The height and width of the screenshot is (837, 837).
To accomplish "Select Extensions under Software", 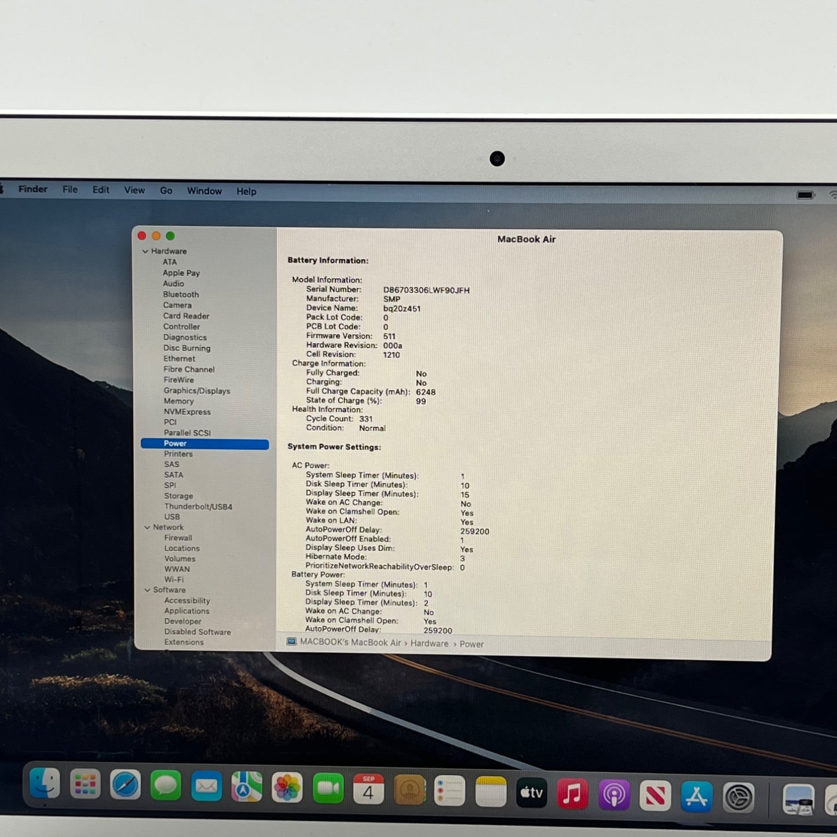I will (x=184, y=642).
